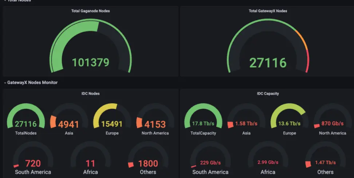Open the IDC Nodes panel title menu
354x178 pixels.
click(x=91, y=93)
